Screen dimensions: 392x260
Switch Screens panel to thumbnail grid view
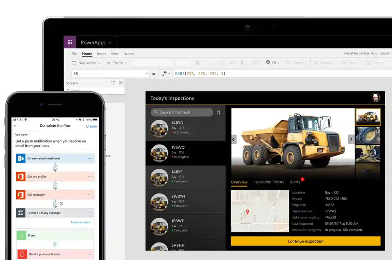coord(121,83)
